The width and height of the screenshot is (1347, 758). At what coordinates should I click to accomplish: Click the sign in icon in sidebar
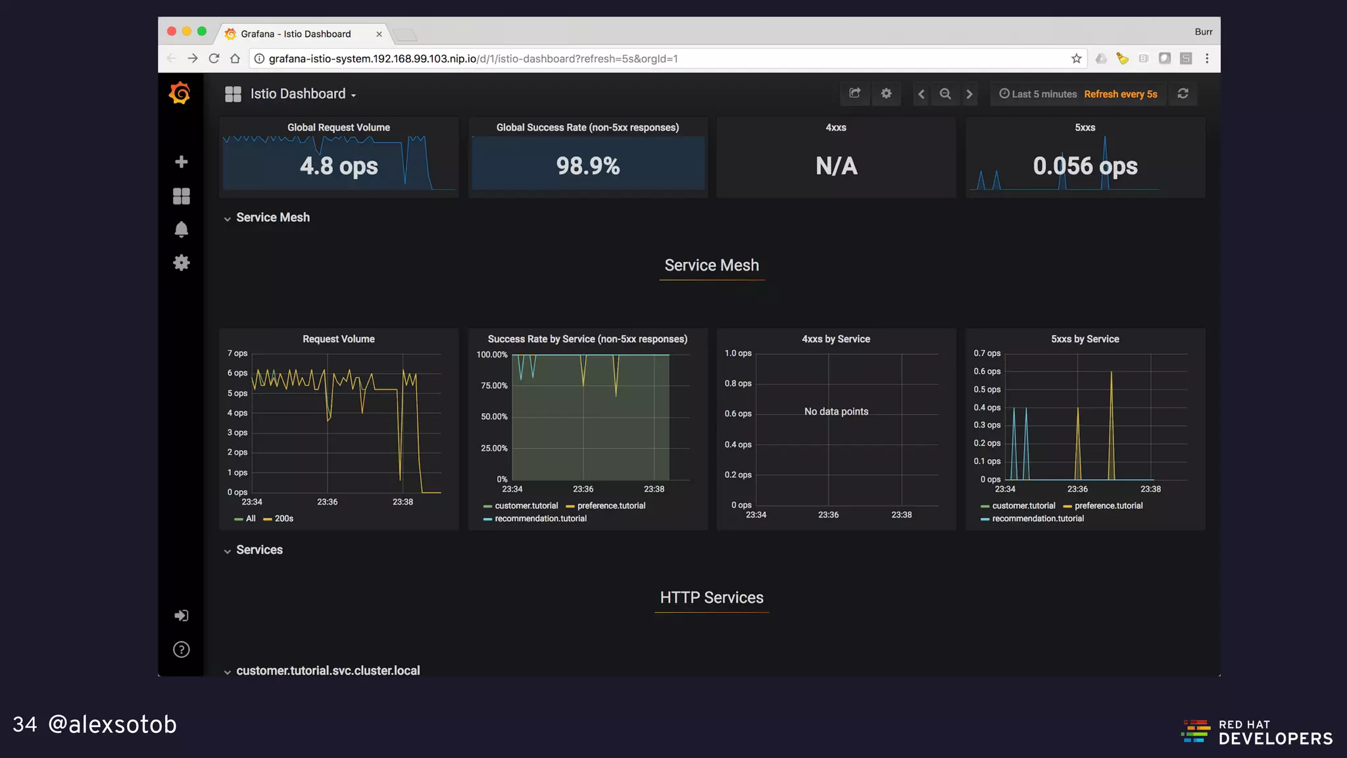(181, 616)
